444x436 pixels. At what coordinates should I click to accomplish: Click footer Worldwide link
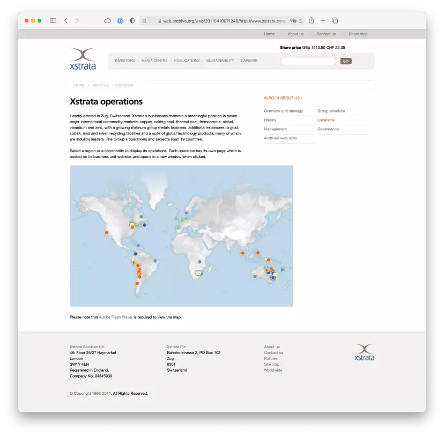tap(273, 370)
